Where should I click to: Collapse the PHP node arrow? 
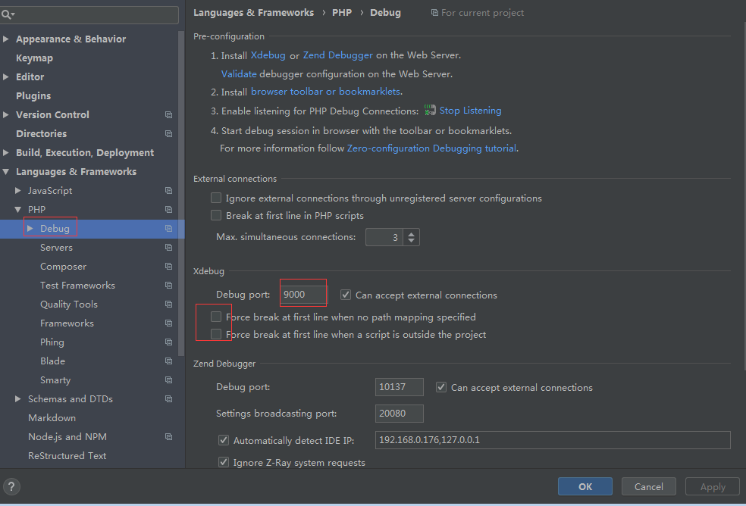(18, 209)
